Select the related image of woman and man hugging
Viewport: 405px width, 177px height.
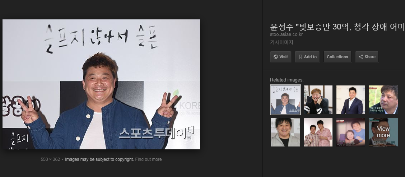pyautogui.click(x=351, y=132)
